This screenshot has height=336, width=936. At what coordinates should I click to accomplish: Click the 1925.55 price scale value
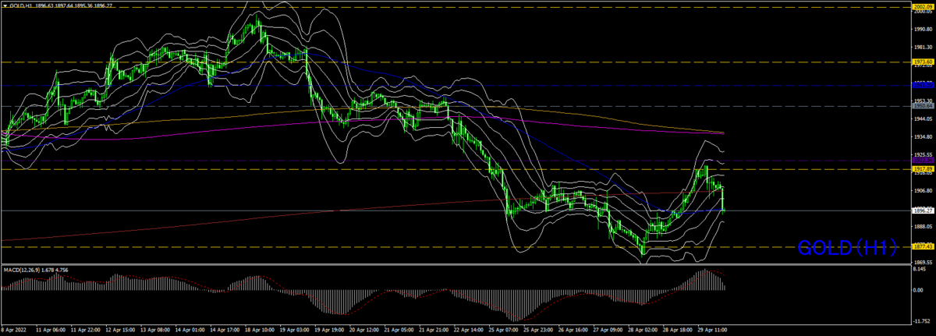pos(923,154)
